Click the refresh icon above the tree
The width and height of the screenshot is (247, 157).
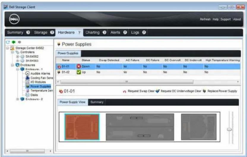coord(8,42)
